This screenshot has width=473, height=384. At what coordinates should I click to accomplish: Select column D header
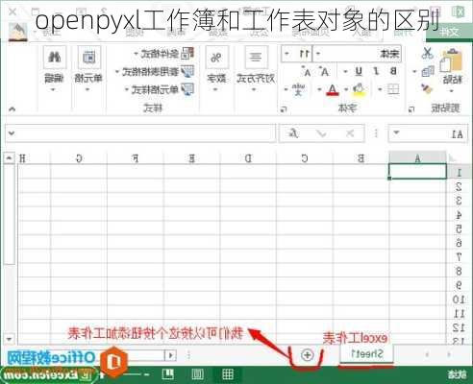click(x=248, y=158)
